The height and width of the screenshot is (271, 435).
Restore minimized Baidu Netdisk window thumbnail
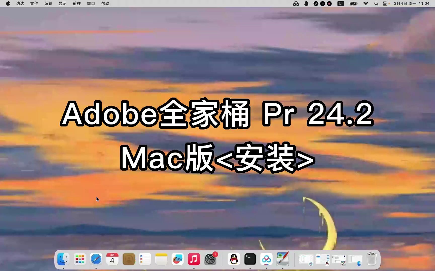[x=306, y=260]
